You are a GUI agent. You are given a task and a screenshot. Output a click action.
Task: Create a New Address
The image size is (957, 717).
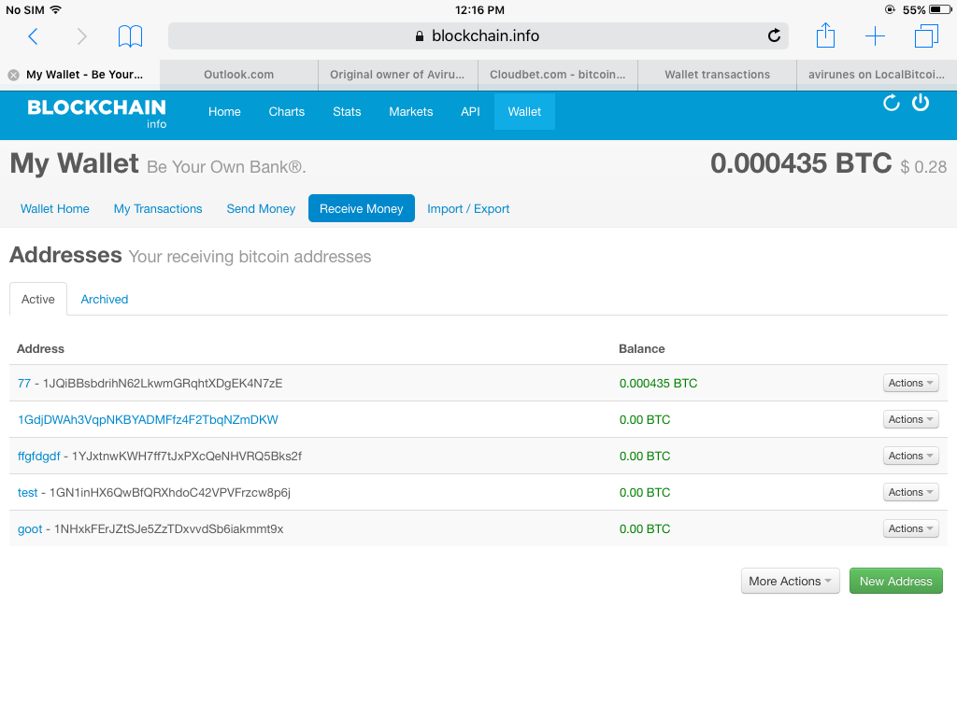click(x=896, y=581)
